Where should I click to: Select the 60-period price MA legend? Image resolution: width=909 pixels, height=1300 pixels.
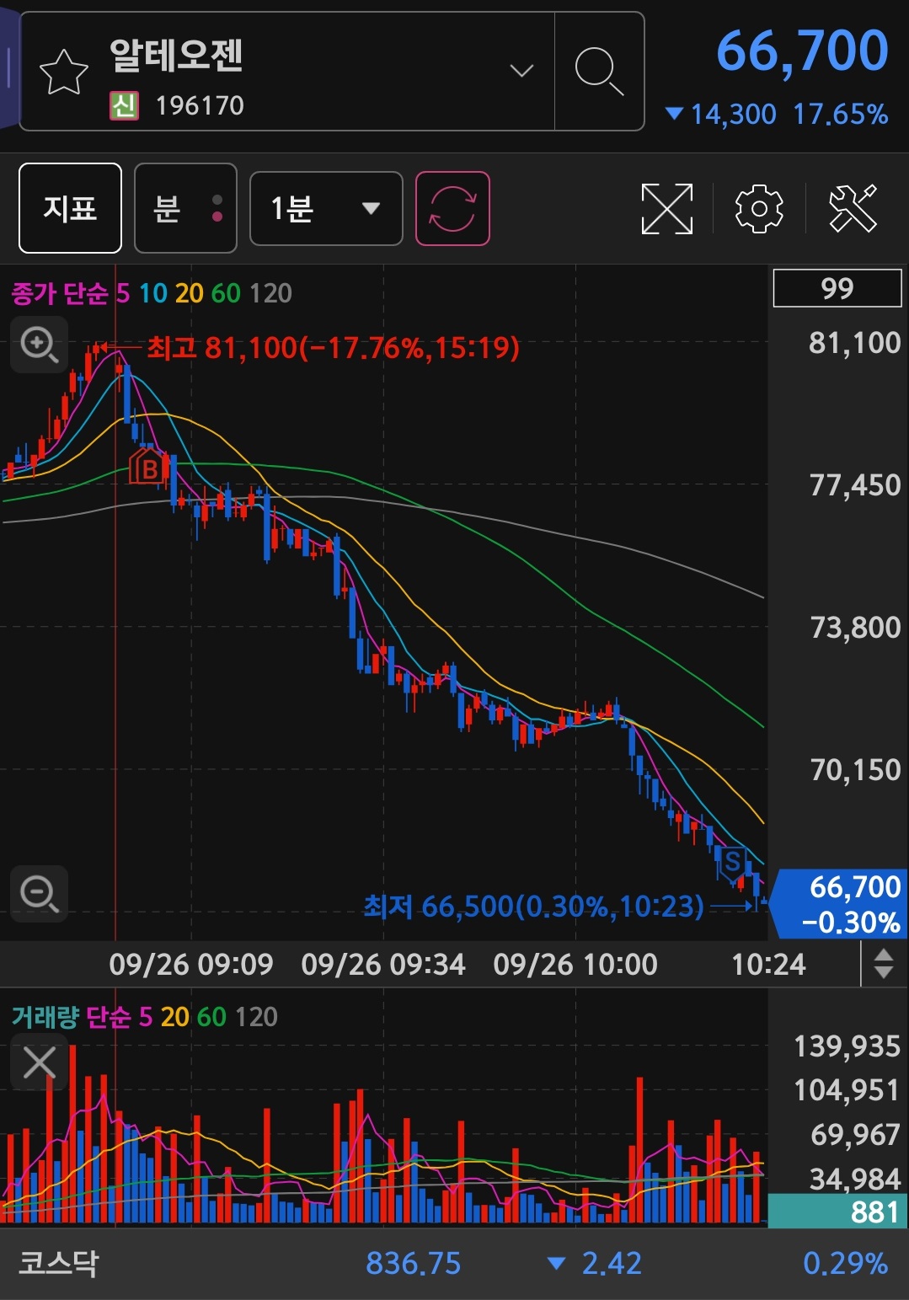(x=226, y=293)
